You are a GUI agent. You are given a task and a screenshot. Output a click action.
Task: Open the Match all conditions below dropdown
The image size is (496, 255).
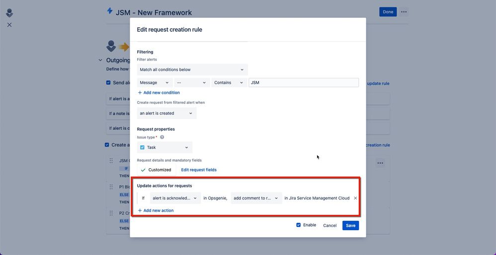pyautogui.click(x=192, y=69)
